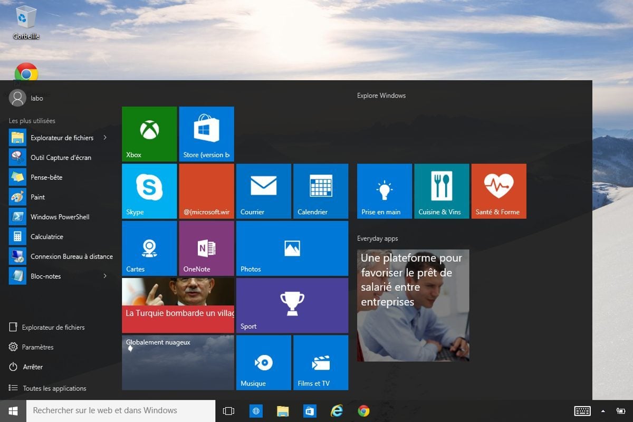Open the Cartes maps tile
633x422 pixels.
149,248
